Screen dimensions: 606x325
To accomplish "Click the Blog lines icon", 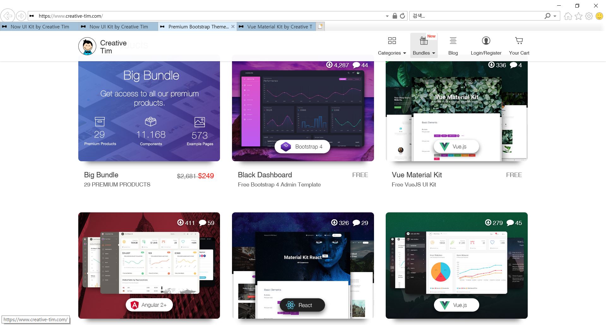I will [453, 40].
